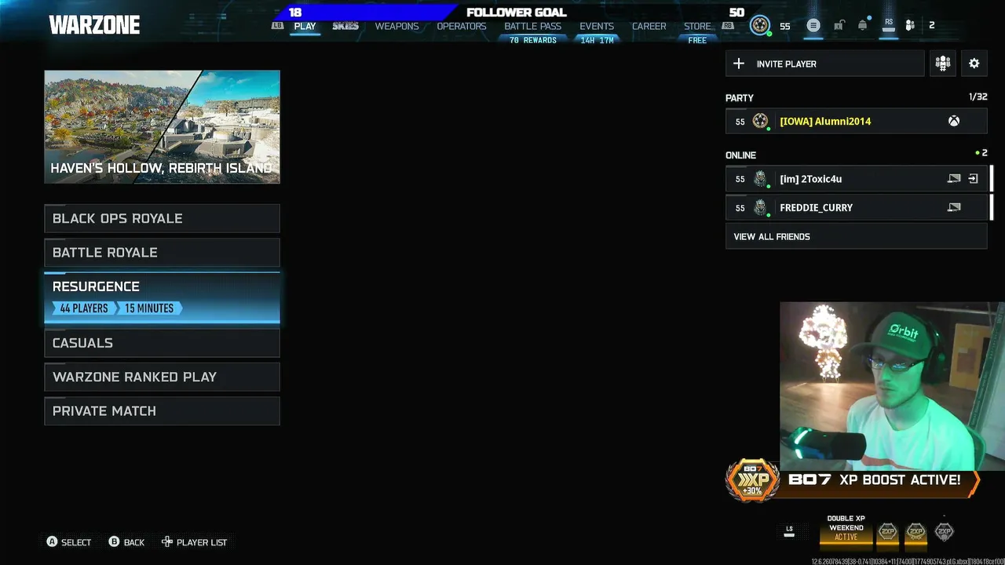1005x565 pixels.
Task: Click the LS stick indicator near Double XP
Action: (x=789, y=531)
